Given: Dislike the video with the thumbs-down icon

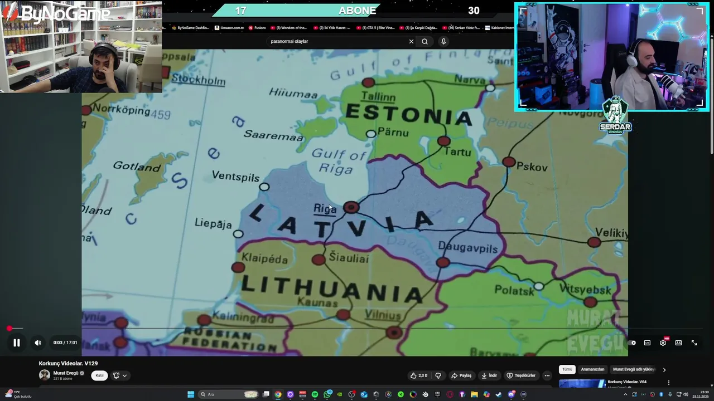Looking at the screenshot, I should pos(438,375).
